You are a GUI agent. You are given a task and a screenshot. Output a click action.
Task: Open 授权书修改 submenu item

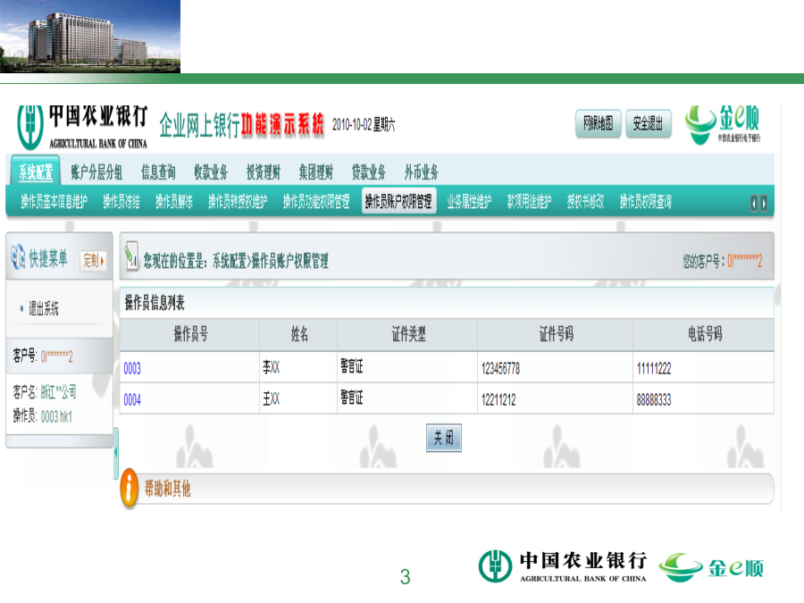pos(585,202)
